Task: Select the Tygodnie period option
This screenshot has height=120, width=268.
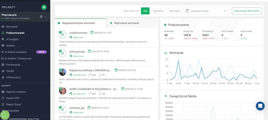Action: [x=158, y=11]
